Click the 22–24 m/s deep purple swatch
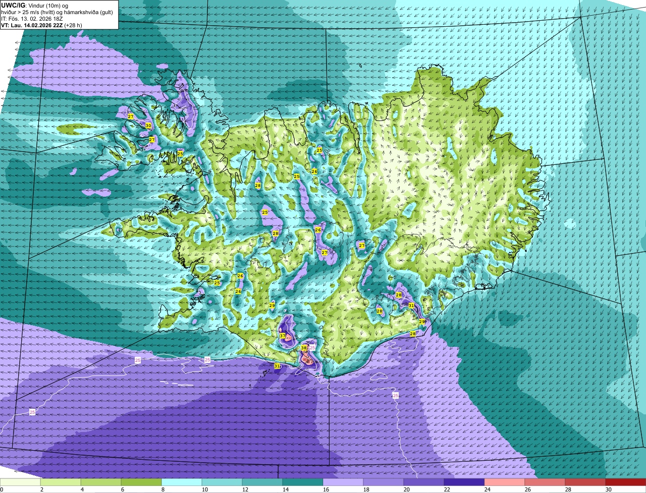 [x=464, y=482]
